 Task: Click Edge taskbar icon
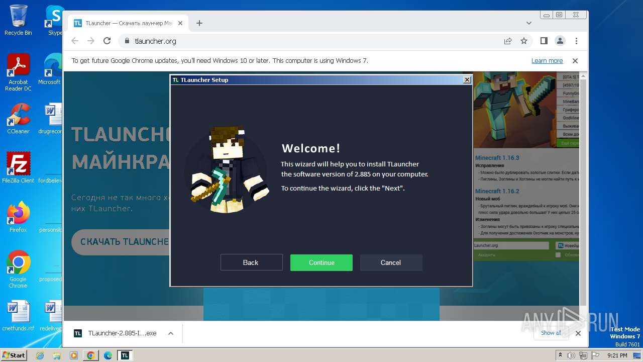(x=108, y=355)
